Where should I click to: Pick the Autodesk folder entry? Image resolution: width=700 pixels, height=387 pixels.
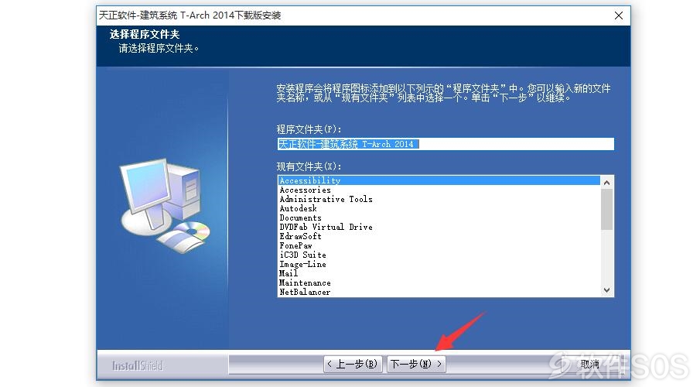(439, 208)
